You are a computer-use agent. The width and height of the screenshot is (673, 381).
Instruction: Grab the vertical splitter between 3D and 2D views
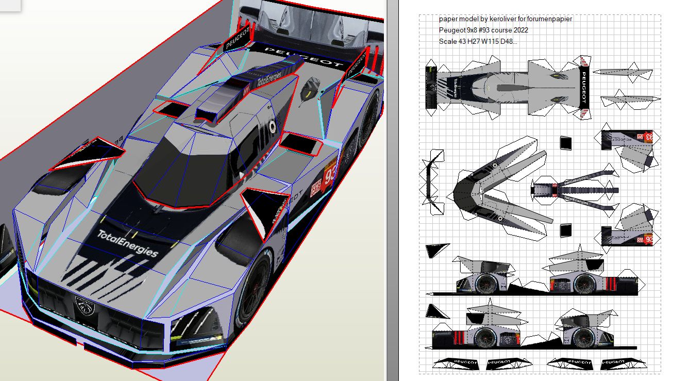[x=392, y=190]
